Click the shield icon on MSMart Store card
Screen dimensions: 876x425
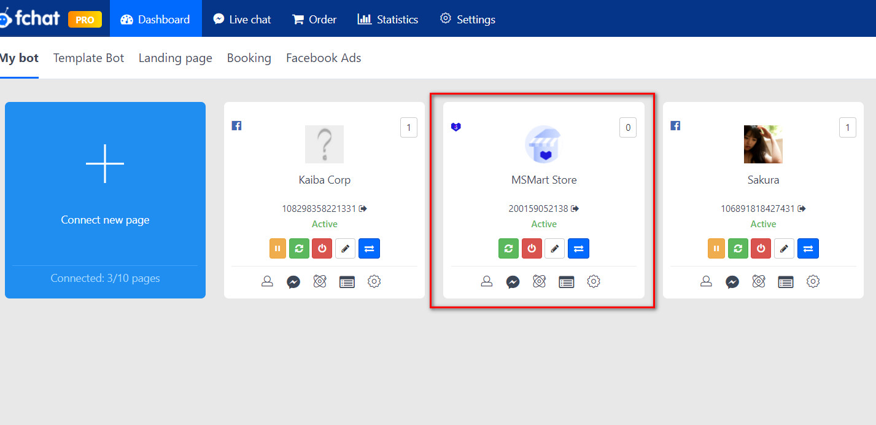[456, 127]
